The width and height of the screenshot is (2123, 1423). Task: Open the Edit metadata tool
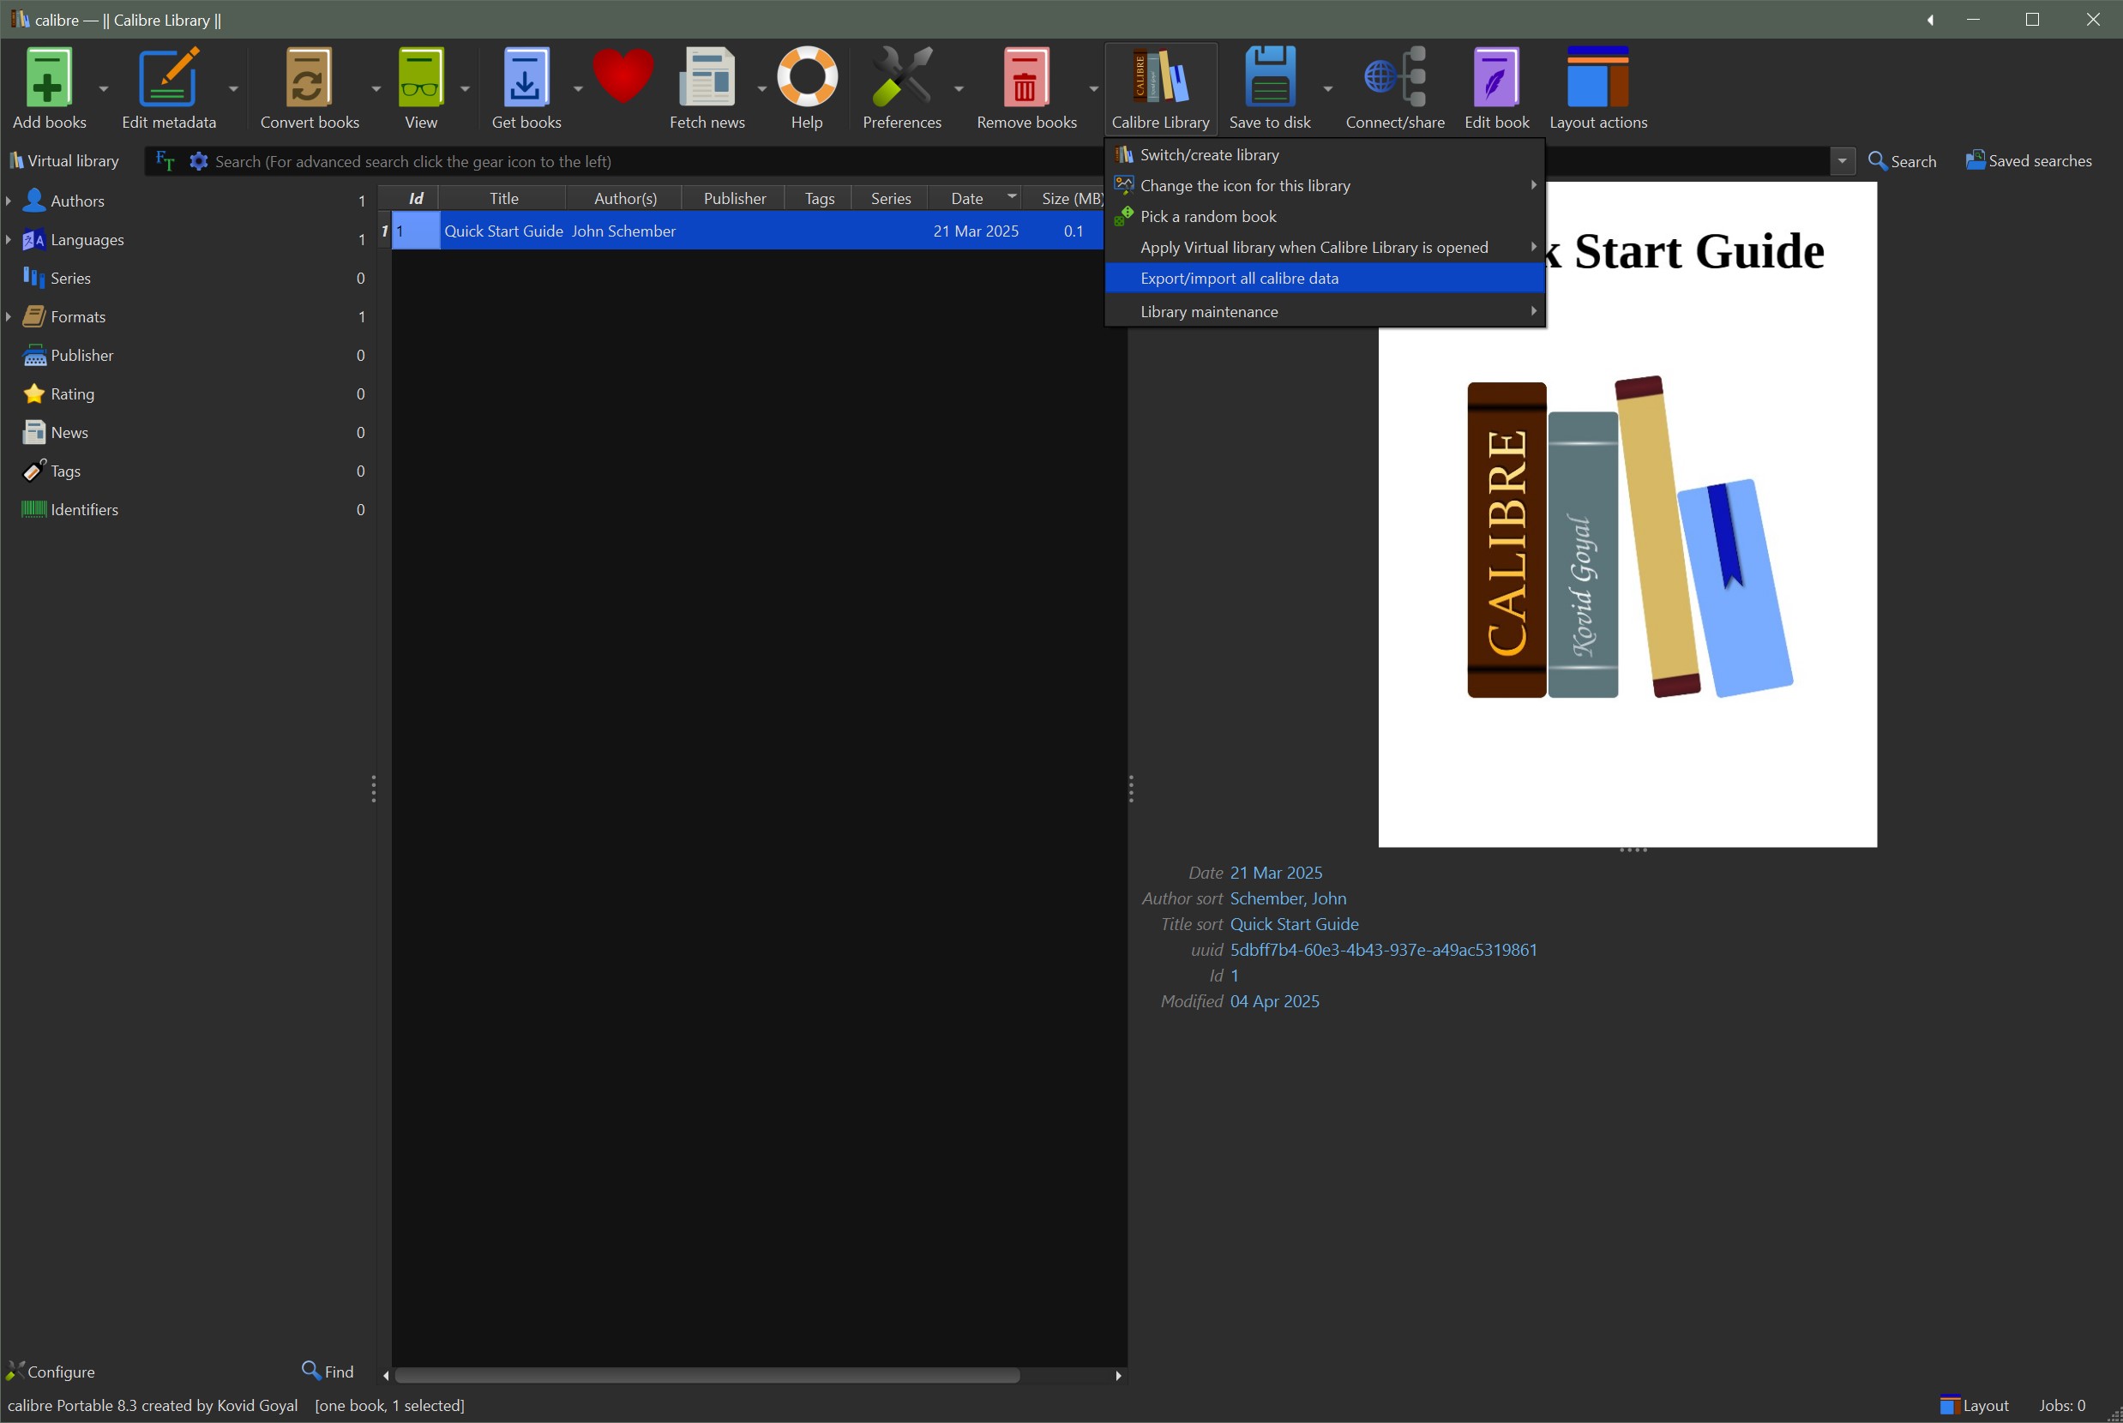[x=168, y=78]
